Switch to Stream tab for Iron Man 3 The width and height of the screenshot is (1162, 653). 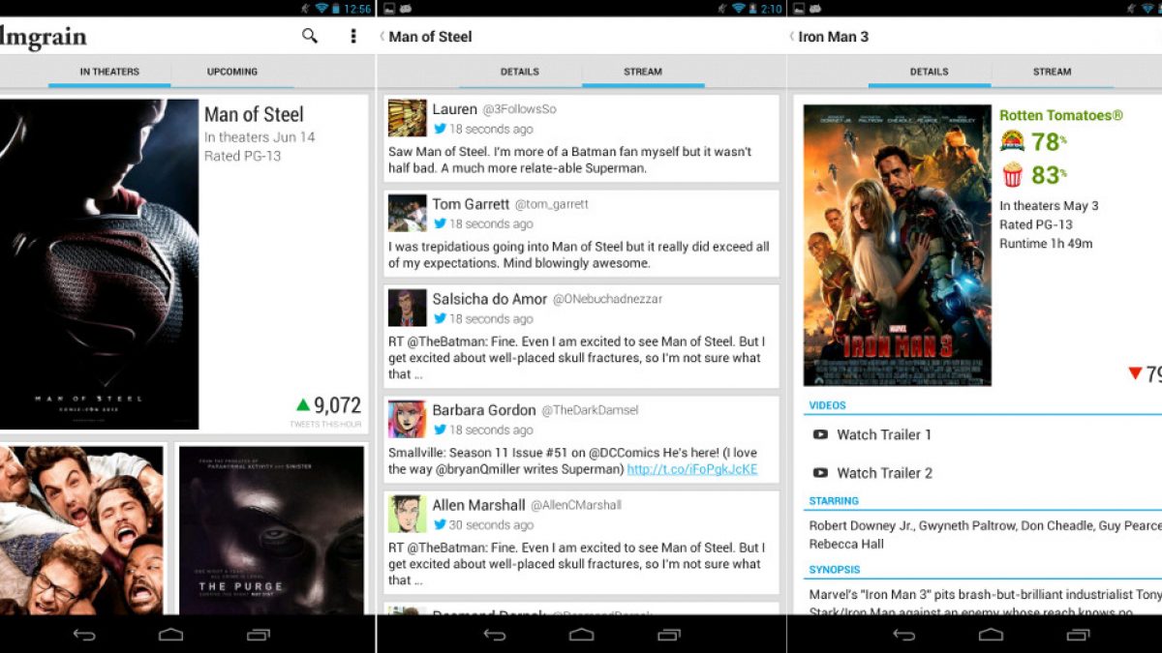[x=1052, y=72]
